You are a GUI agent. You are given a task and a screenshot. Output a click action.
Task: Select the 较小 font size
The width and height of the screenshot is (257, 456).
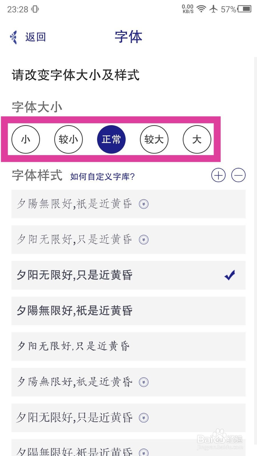(x=69, y=139)
